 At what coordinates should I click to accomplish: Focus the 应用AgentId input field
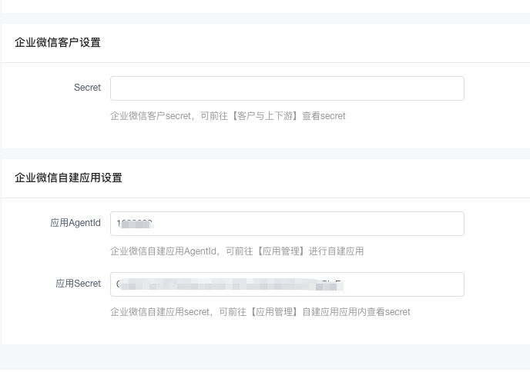(x=287, y=224)
